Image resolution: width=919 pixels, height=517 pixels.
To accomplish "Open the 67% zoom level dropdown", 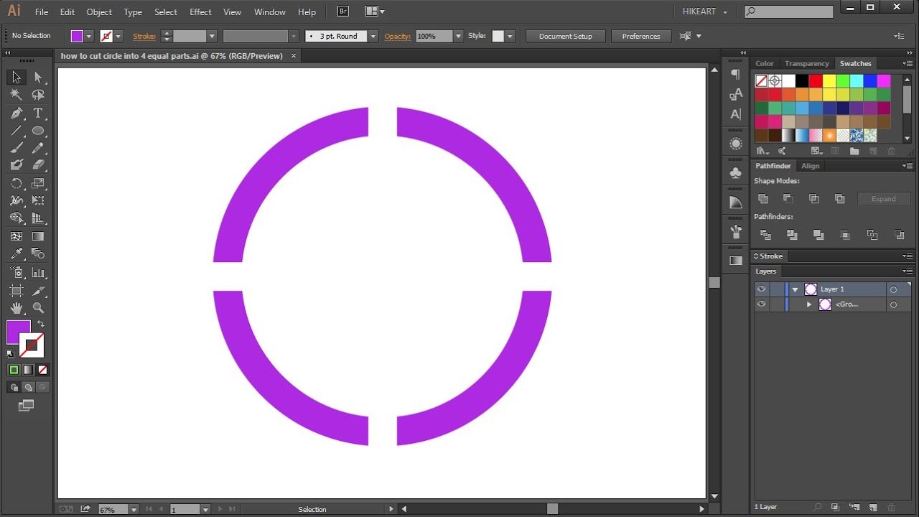I will click(x=134, y=509).
